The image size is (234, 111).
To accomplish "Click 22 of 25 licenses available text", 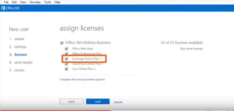I will pos(182,43).
